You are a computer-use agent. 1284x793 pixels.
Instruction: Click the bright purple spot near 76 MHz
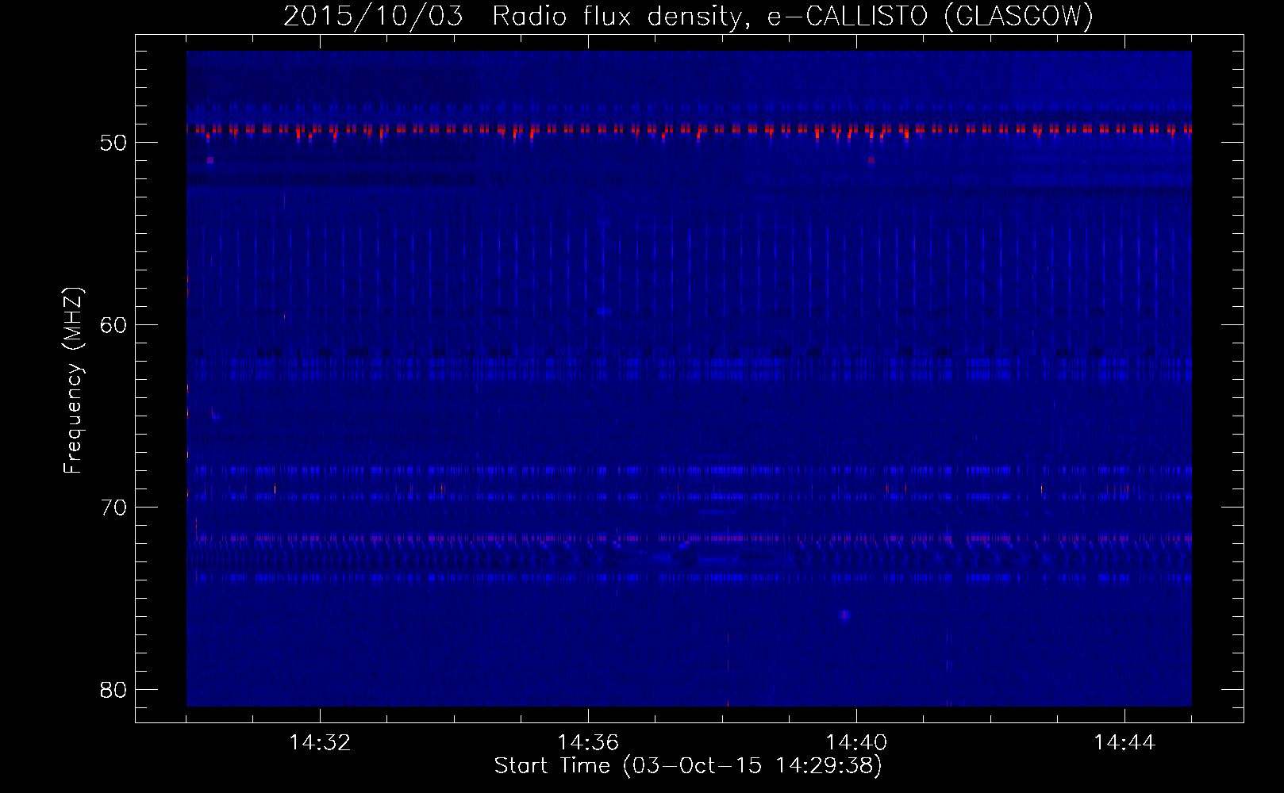tap(844, 615)
